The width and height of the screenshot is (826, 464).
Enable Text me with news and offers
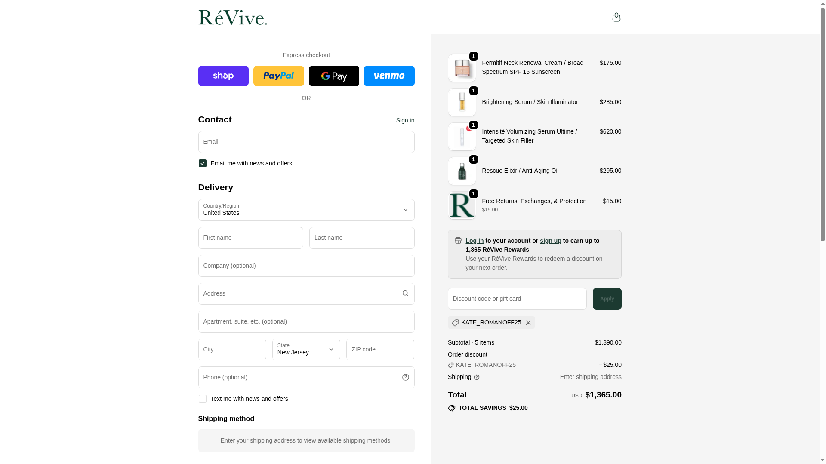203,399
